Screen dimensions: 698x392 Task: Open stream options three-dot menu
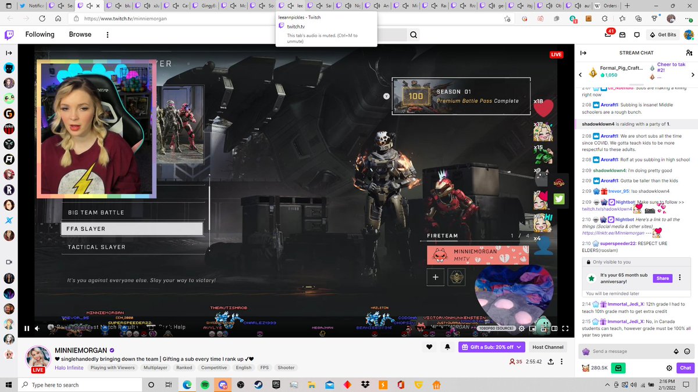pyautogui.click(x=562, y=361)
